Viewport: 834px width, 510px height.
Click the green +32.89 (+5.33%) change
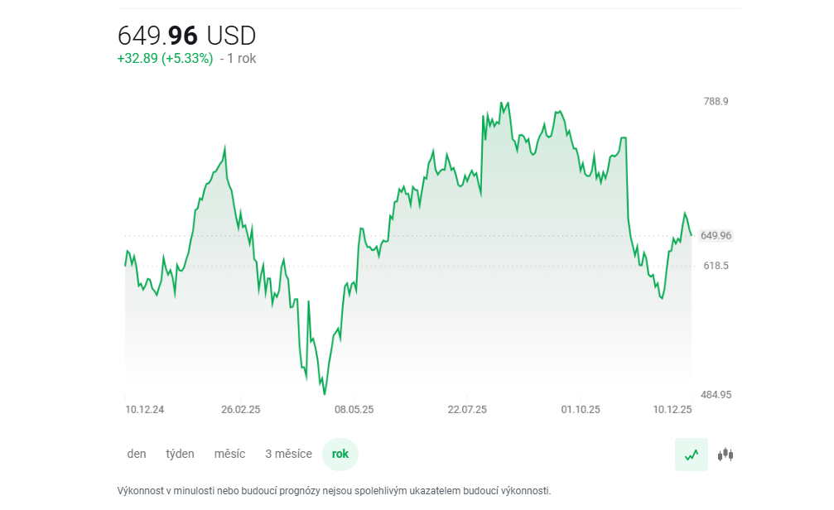point(165,59)
